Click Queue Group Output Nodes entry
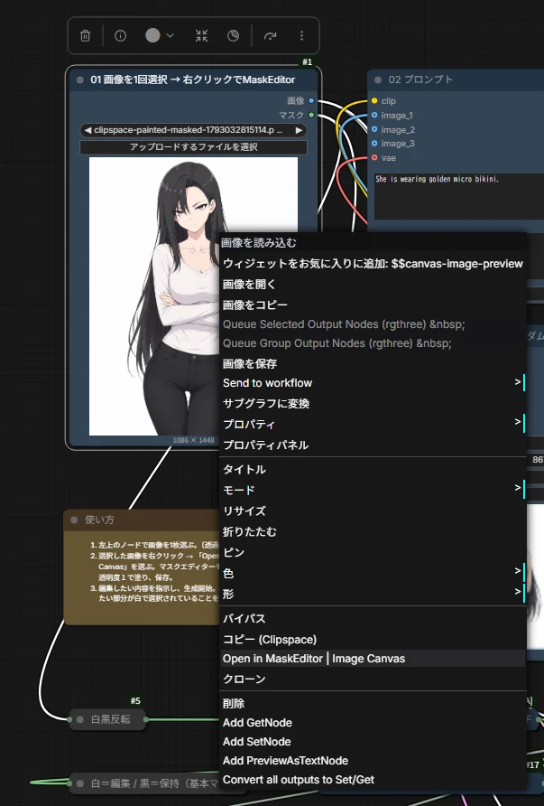Viewport: 544px width, 806px height. [x=373, y=343]
